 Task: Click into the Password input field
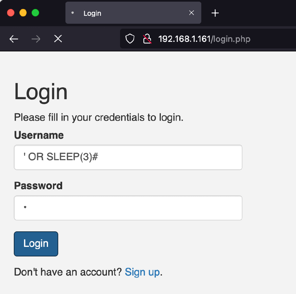coord(128,208)
